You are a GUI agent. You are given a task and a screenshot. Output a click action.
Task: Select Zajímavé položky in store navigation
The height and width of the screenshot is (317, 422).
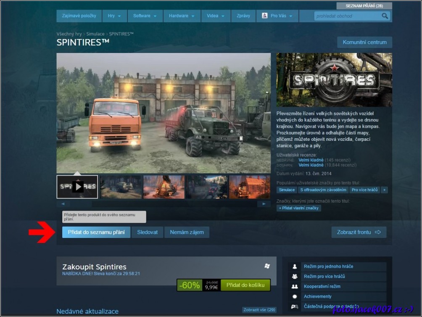(79, 16)
